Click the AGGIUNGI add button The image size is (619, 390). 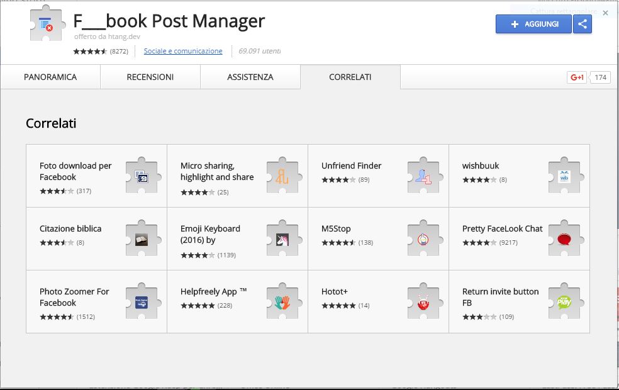(x=533, y=24)
